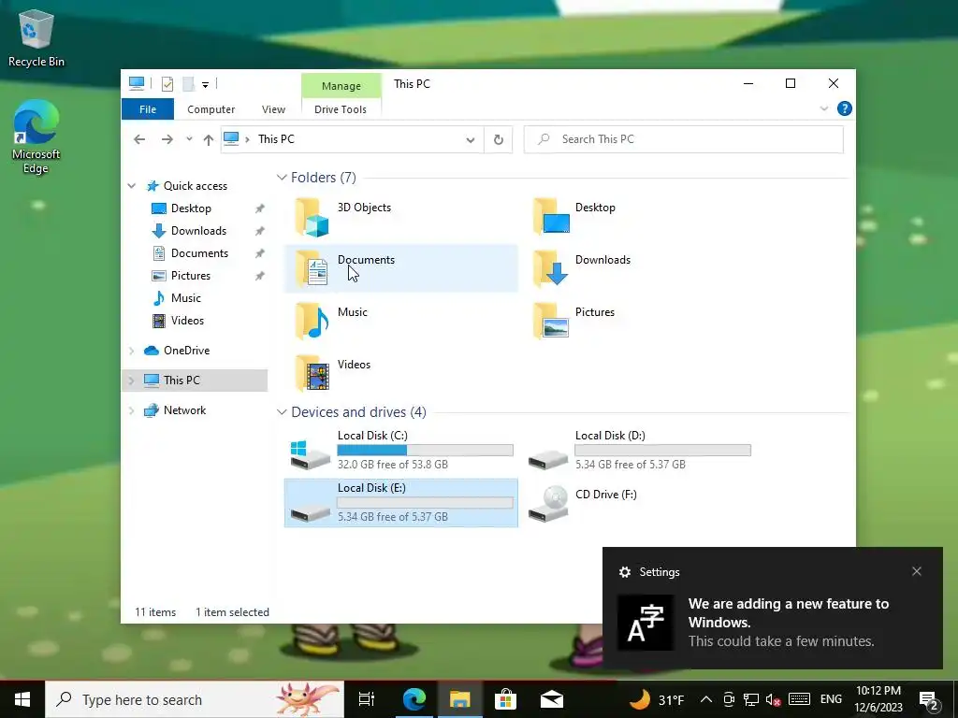Image resolution: width=958 pixels, height=718 pixels.
Task: Click the Properties quick access toolbar icon
Action: tap(167, 83)
